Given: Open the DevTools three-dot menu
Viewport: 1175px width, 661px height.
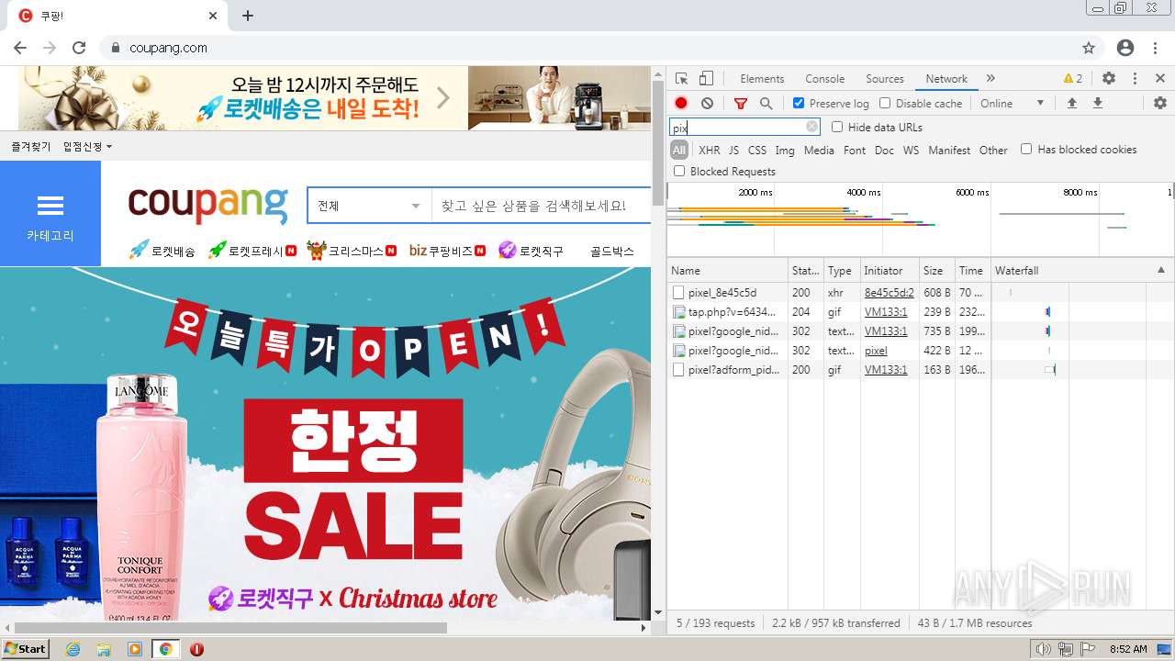Looking at the screenshot, I should coord(1135,79).
